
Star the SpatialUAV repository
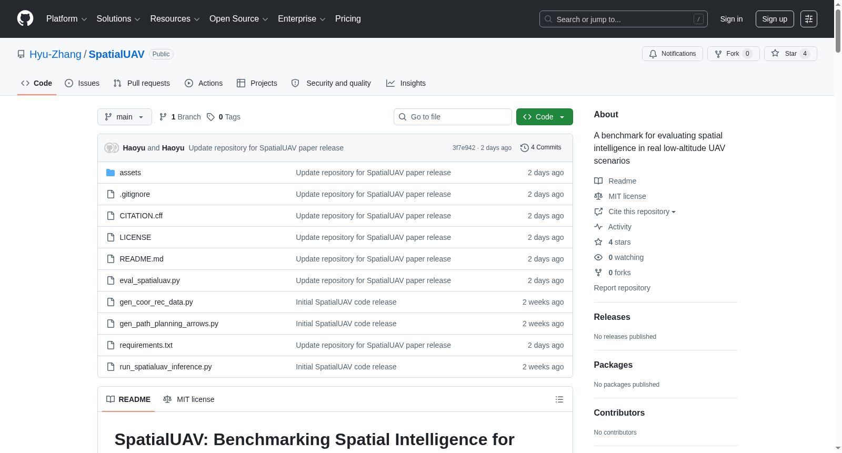coord(790,54)
